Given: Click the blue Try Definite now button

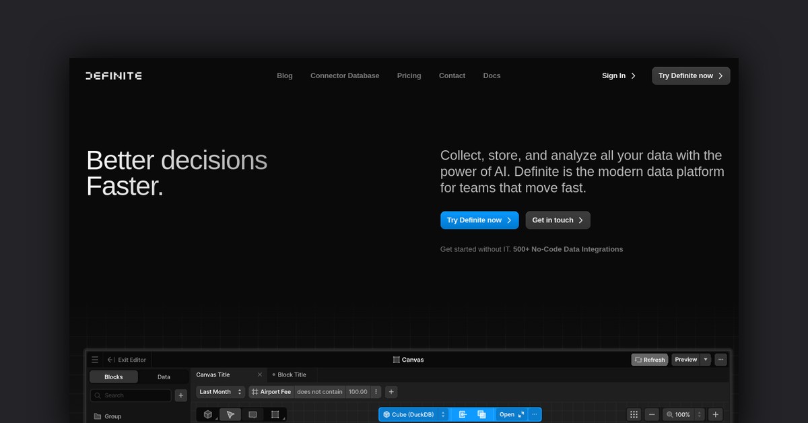Looking at the screenshot, I should (x=479, y=220).
